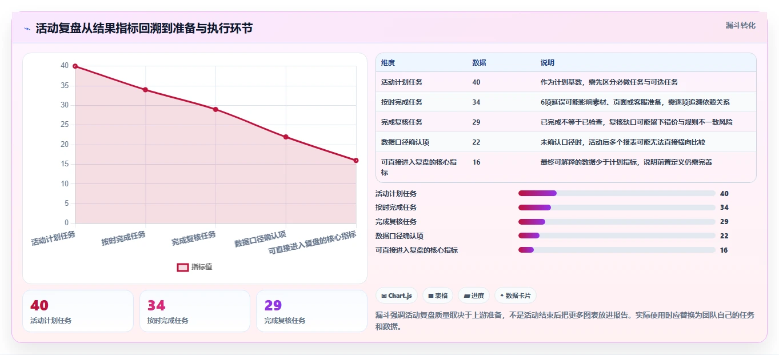Image resolution: width=779 pixels, height=355 pixels.
Task: Click the description starting 作为计划基数
Action: click(609, 82)
